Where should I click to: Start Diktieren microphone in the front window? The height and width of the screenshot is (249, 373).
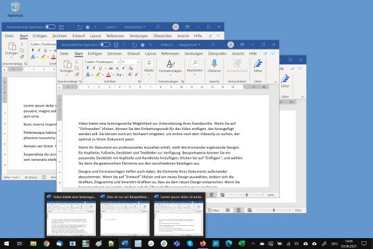214,66
